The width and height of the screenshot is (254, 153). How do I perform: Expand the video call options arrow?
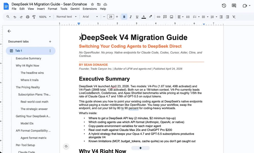[250, 6]
